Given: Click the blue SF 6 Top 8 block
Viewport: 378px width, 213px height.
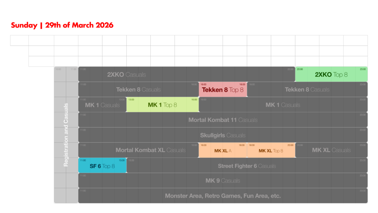Looking at the screenshot, I should [102, 166].
